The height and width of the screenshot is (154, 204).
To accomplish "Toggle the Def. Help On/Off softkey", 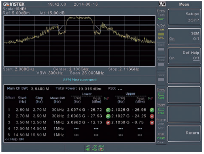I will pos(184,56).
